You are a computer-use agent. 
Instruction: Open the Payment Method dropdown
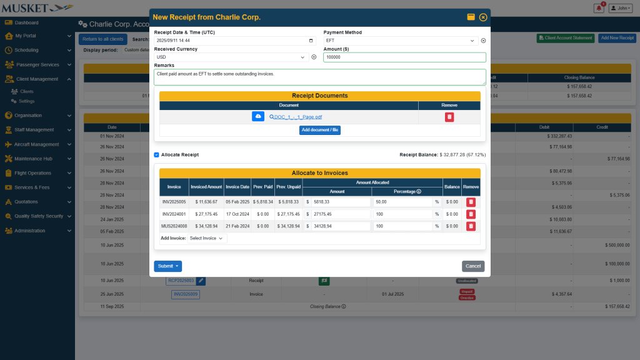[x=400, y=41]
